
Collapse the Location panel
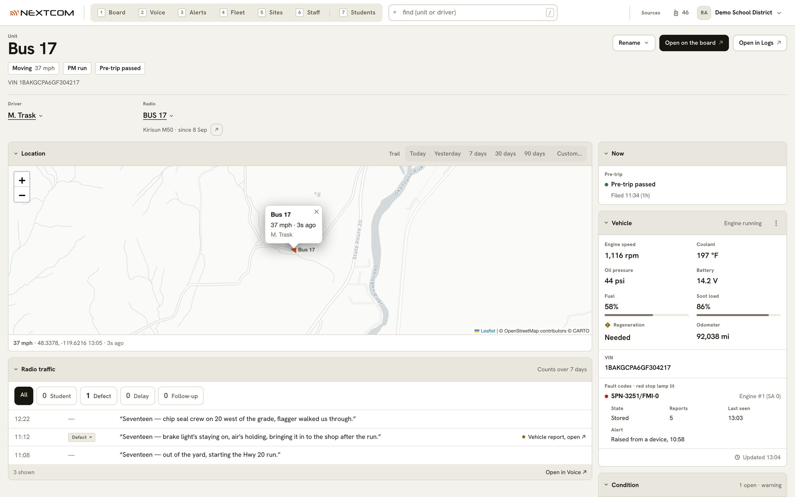point(16,153)
